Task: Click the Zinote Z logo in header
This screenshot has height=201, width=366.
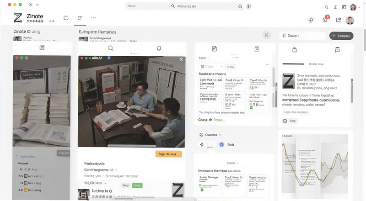Action: pos(18,18)
